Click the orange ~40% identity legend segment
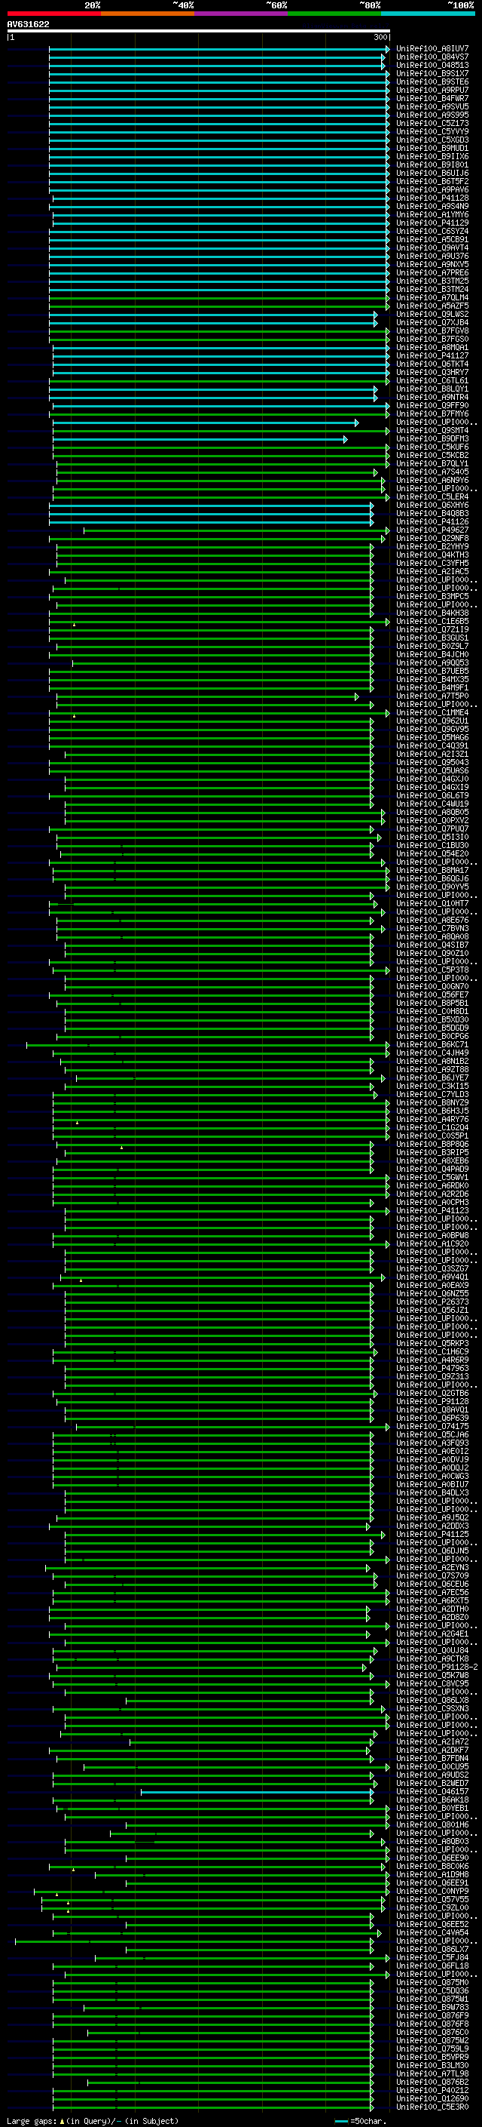 [148, 14]
